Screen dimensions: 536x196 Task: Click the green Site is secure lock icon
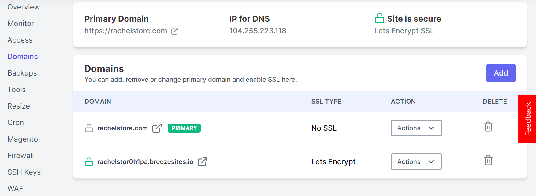(379, 18)
